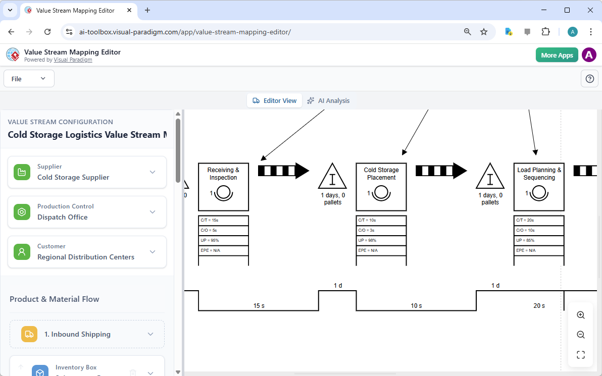Zoom in using the magnifier plus icon
This screenshot has width=602, height=376.
580,314
